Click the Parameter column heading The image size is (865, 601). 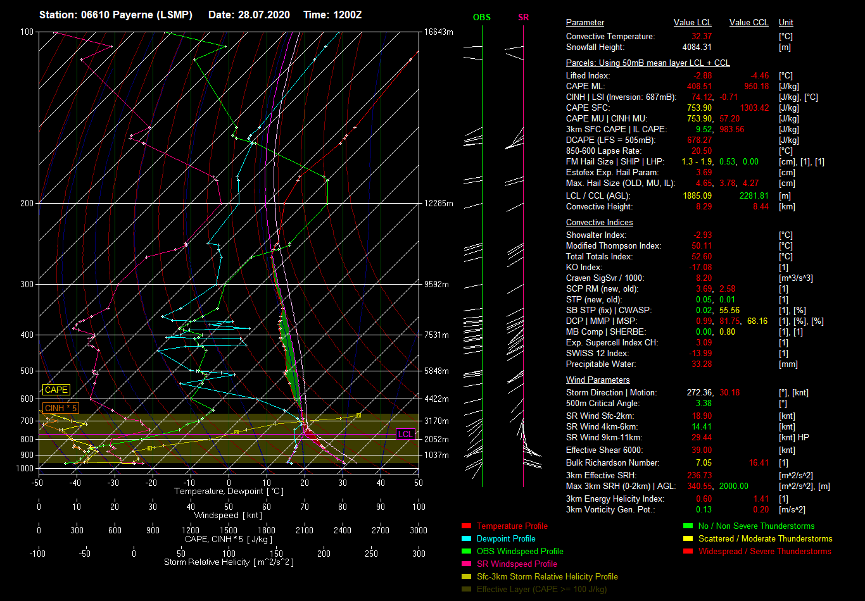[585, 23]
